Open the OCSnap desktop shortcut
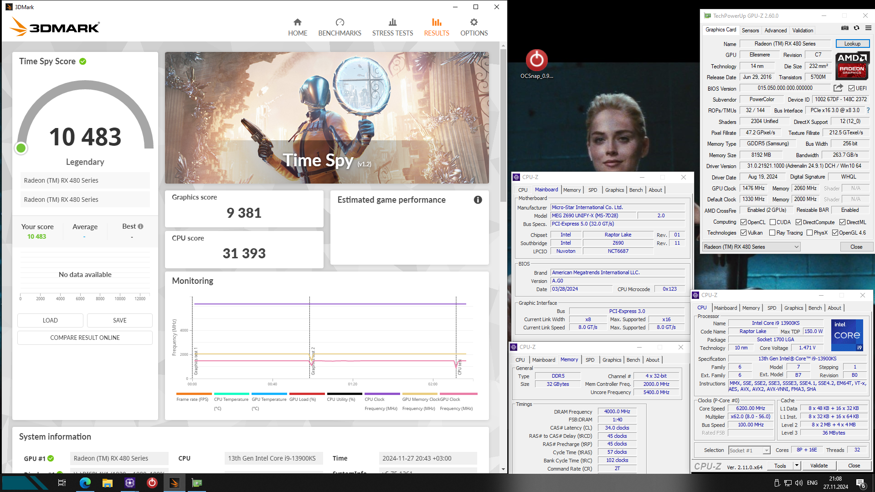875x492 pixels. coord(536,64)
